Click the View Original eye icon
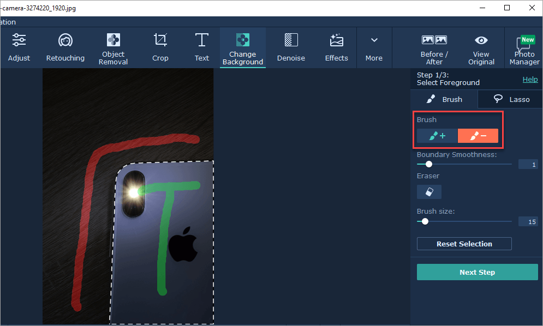This screenshot has width=543, height=326. click(x=481, y=40)
